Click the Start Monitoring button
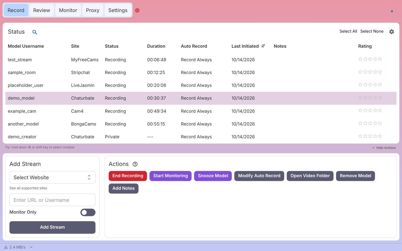The height and width of the screenshot is (251, 402). coord(170,176)
